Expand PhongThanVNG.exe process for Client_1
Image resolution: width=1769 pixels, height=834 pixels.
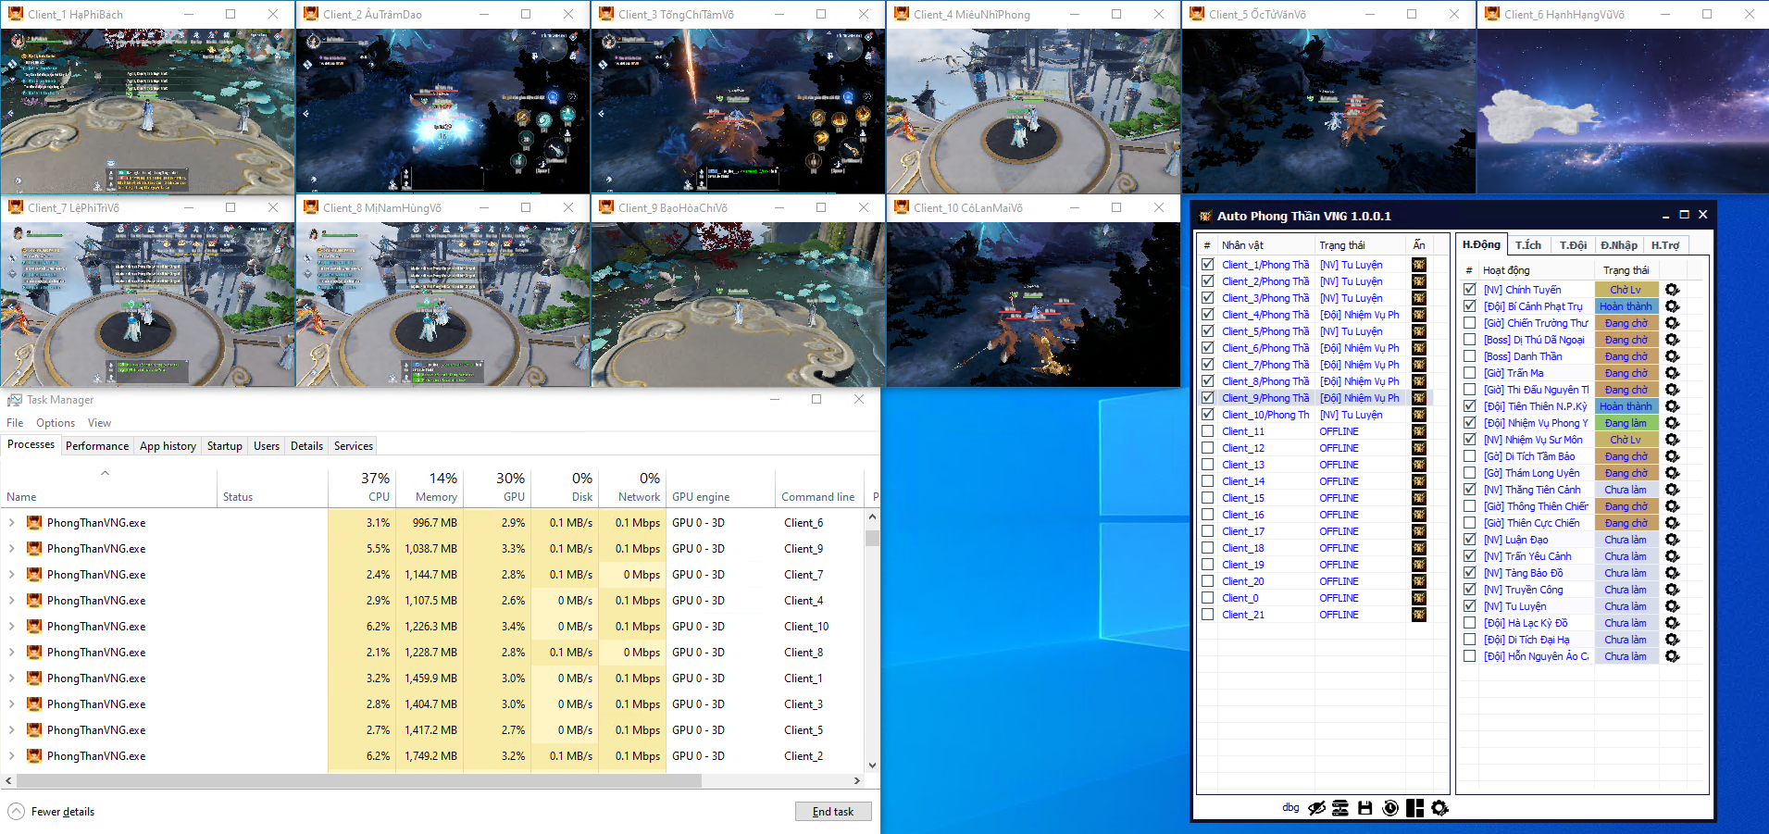(12, 678)
